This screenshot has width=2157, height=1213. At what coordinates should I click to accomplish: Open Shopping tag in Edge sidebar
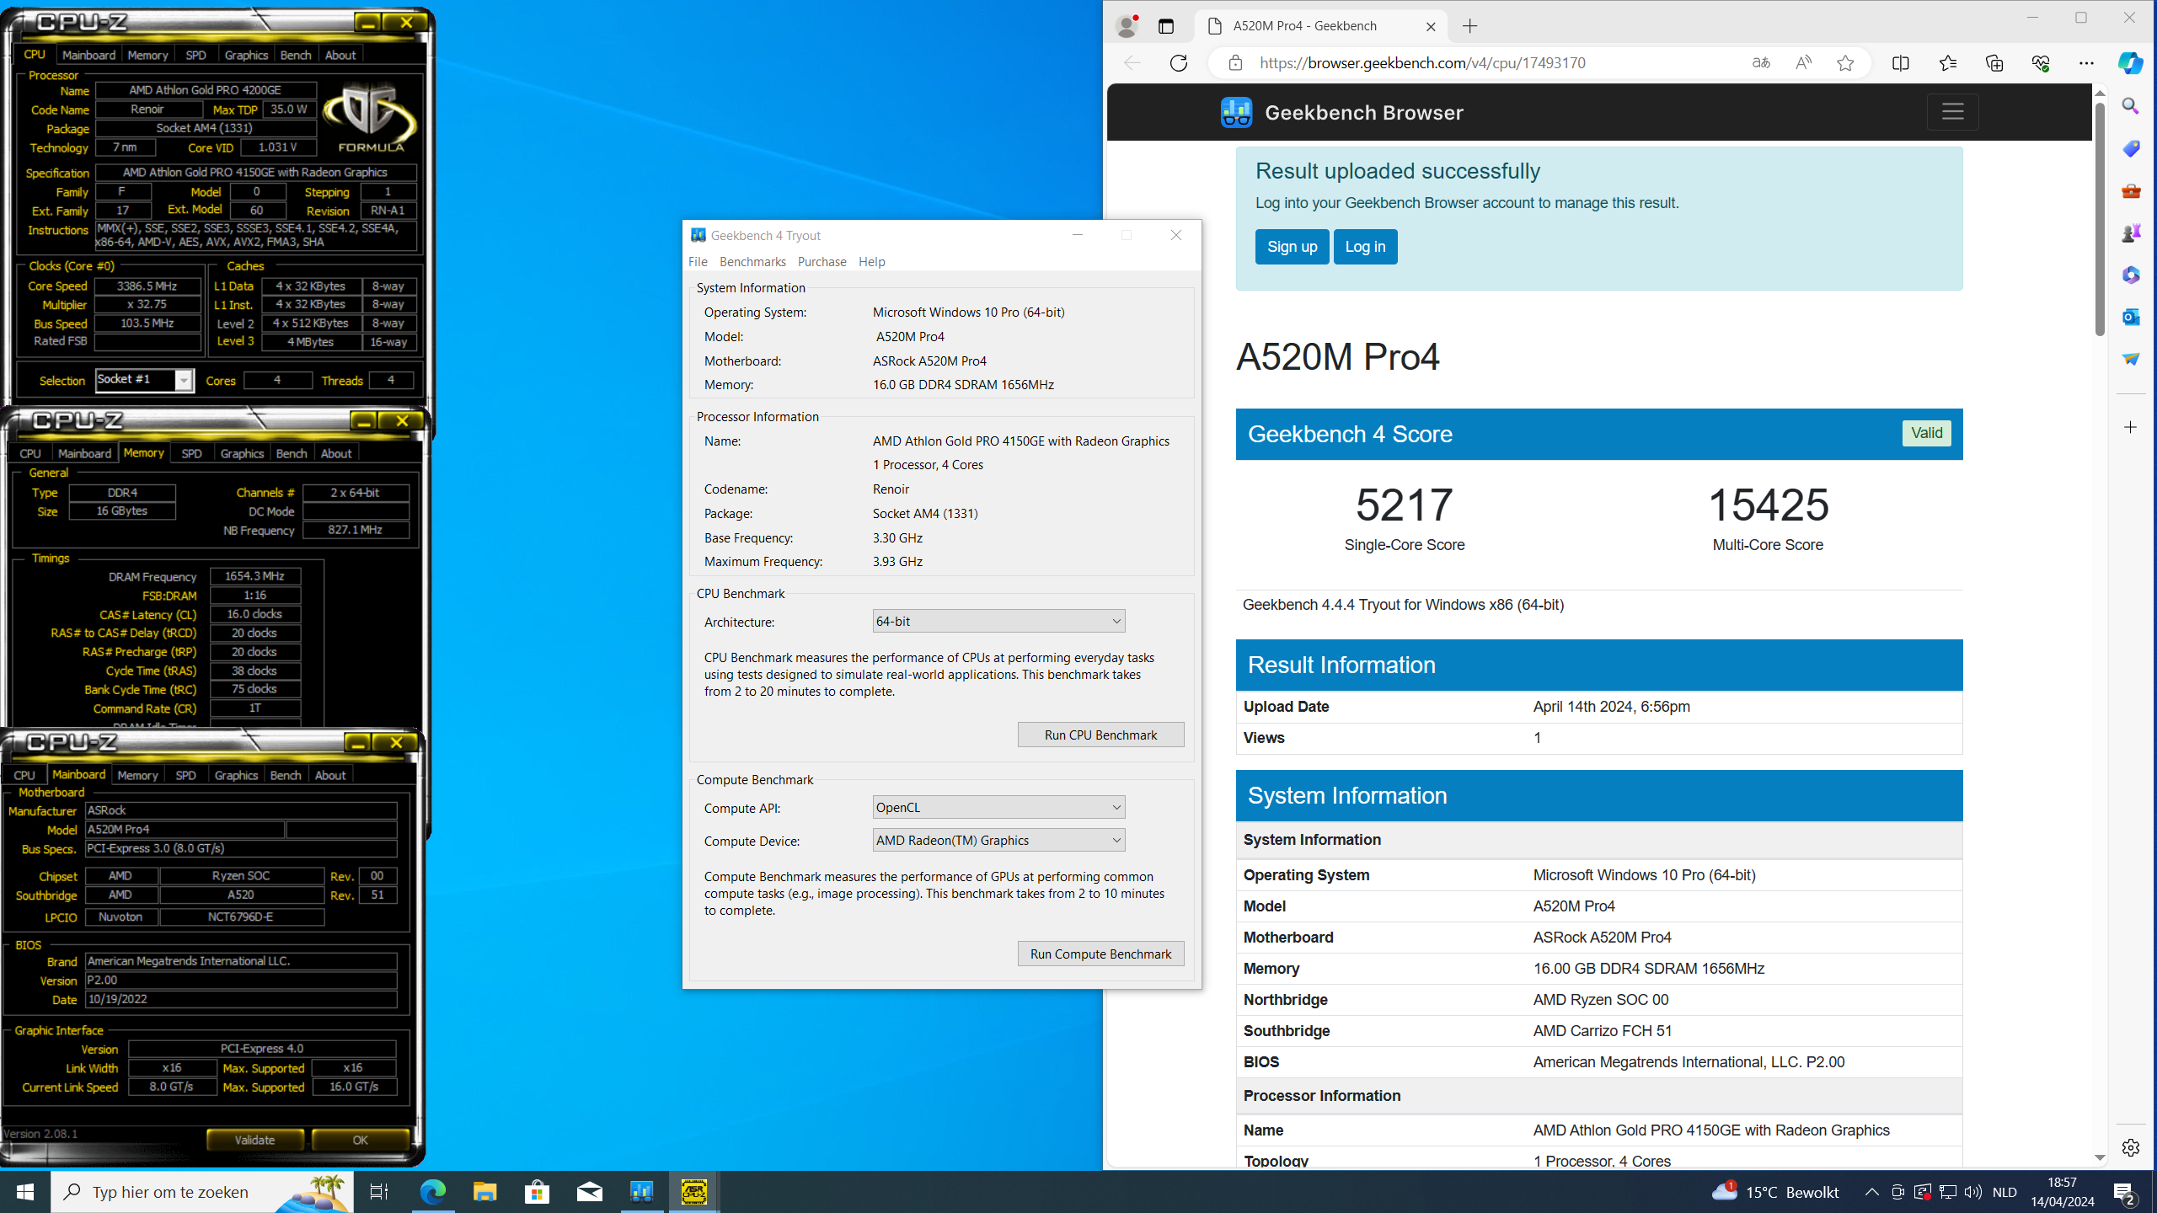pyautogui.click(x=2131, y=148)
